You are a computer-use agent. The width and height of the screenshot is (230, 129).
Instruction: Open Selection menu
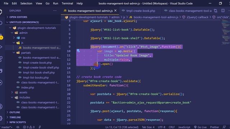click(26, 3)
